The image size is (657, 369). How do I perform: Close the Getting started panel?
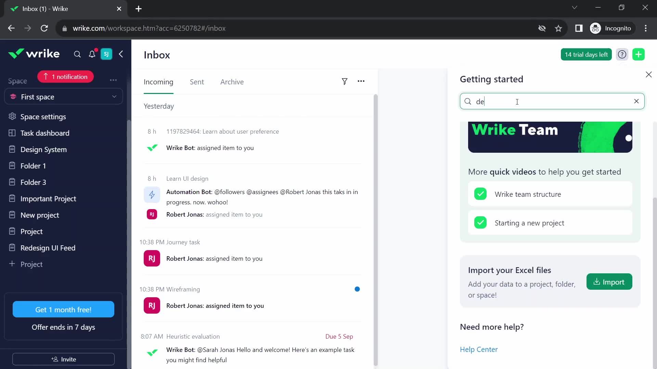click(648, 74)
